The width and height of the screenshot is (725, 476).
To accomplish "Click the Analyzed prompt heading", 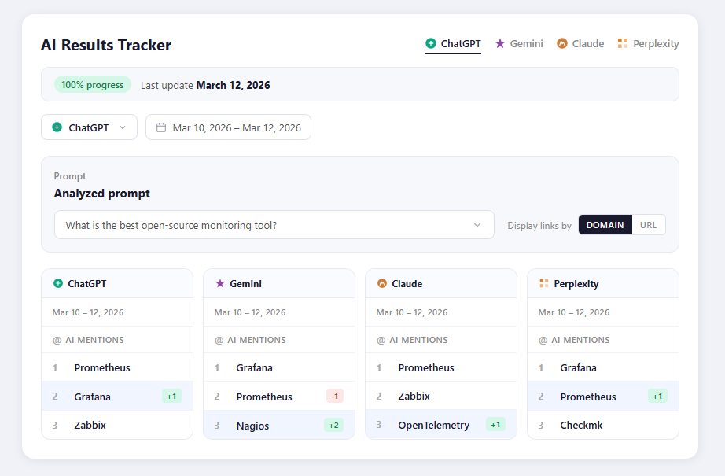I will tap(101, 194).
